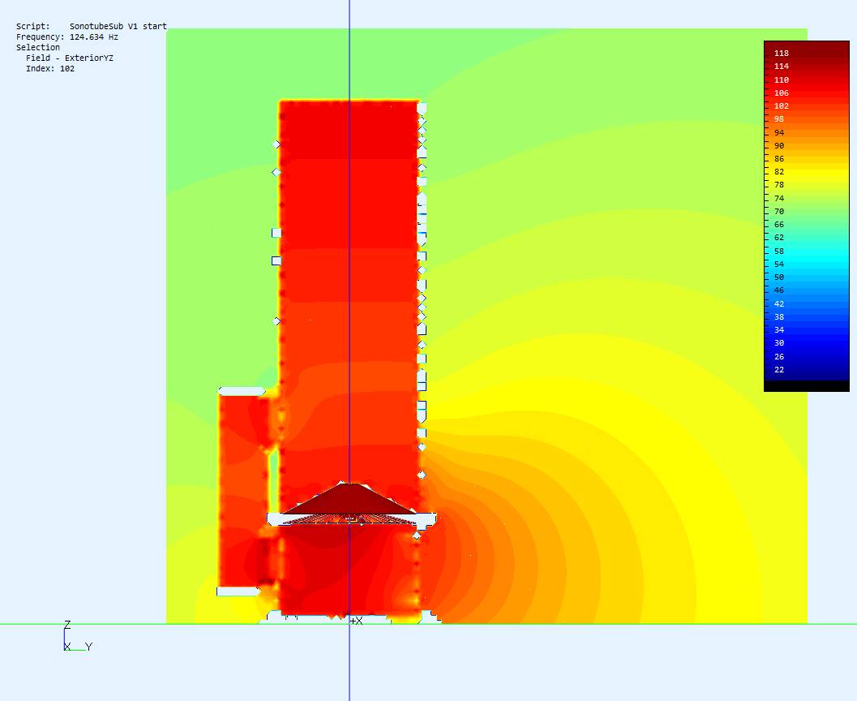Click the X label of the axis triad
This screenshot has width=857, height=701.
point(67,647)
